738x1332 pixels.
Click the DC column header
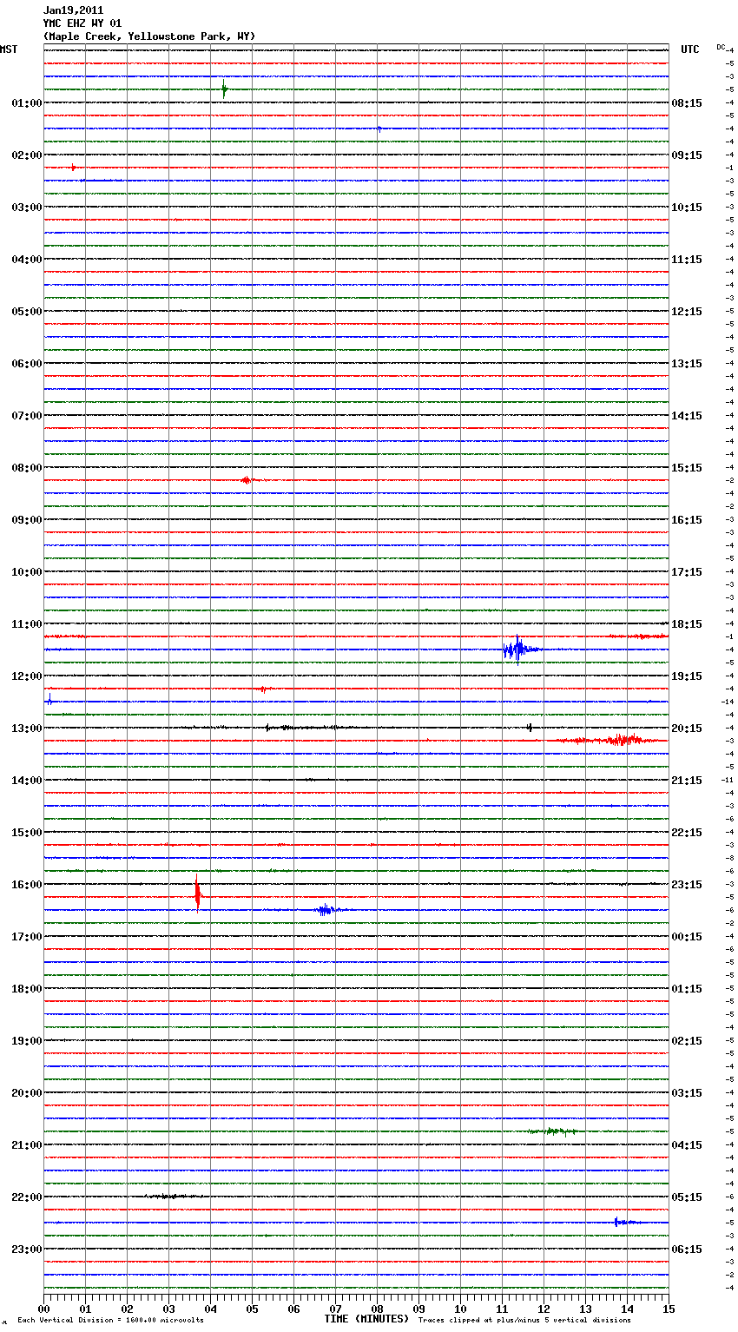[x=721, y=47]
